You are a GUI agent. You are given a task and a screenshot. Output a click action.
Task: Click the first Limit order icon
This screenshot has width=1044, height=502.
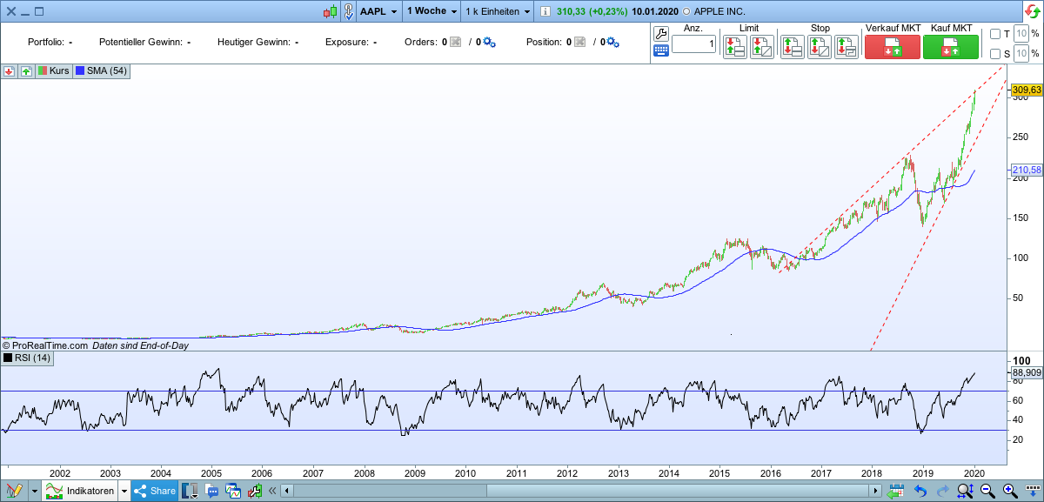tap(735, 47)
